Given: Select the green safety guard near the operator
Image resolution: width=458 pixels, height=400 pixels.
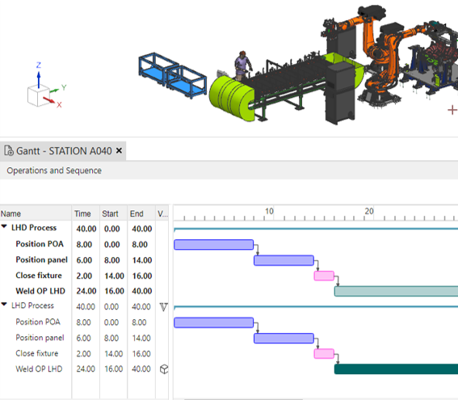Looking at the screenshot, I should (231, 98).
